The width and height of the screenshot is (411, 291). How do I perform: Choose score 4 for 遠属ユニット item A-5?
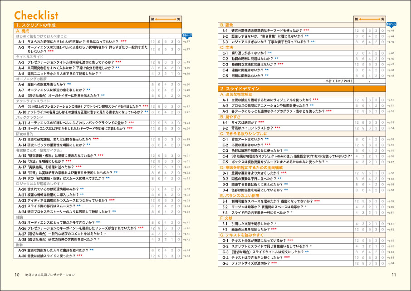[x=153, y=73]
